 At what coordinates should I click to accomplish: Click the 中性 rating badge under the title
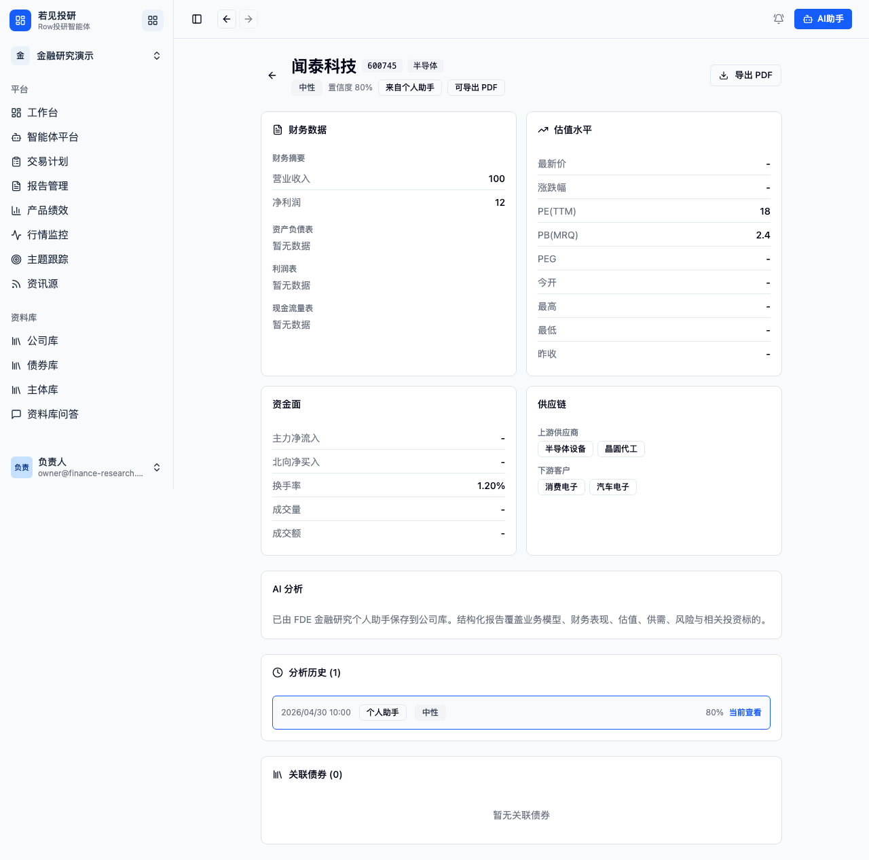click(x=308, y=88)
